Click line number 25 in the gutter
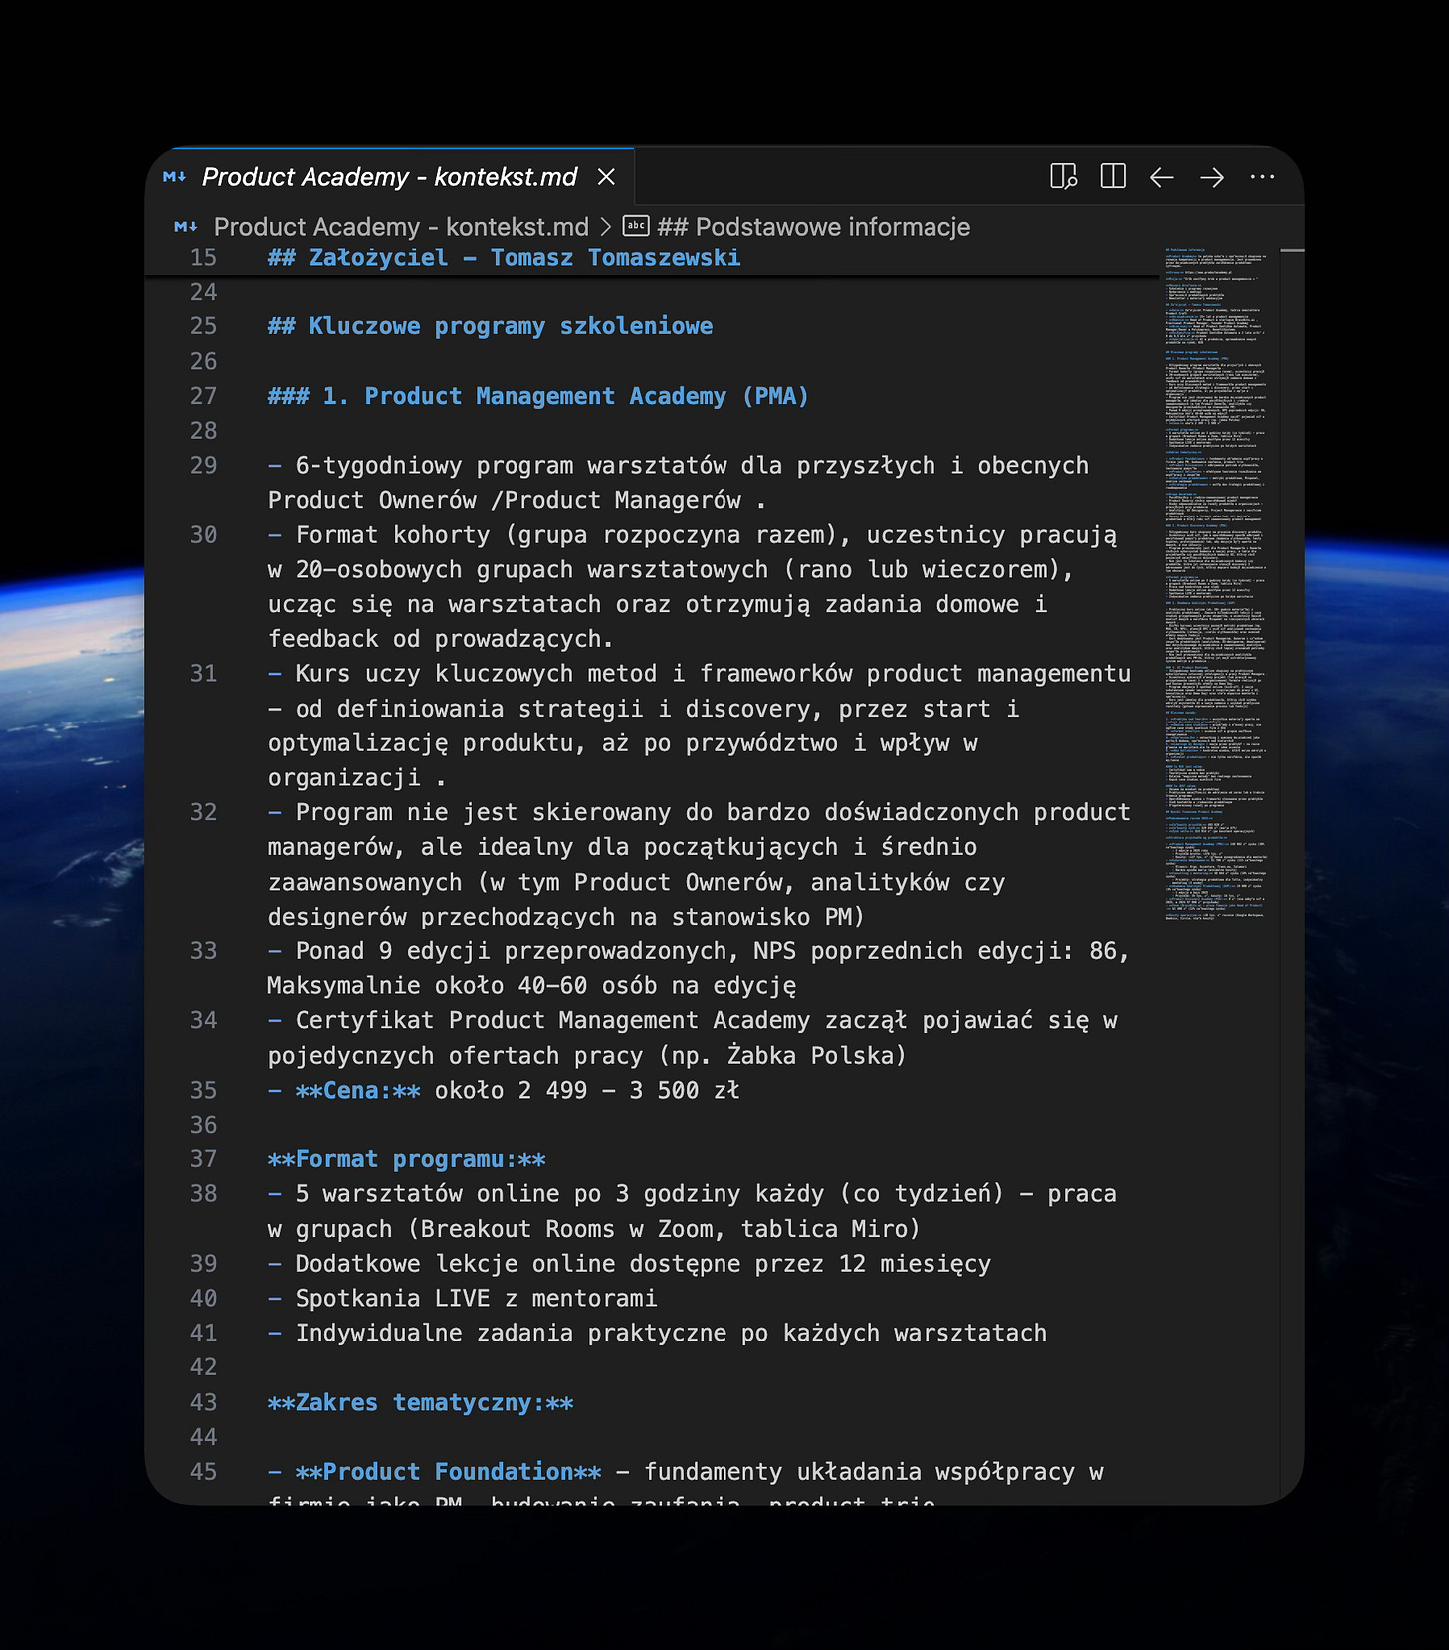1449x1650 pixels. click(x=203, y=326)
